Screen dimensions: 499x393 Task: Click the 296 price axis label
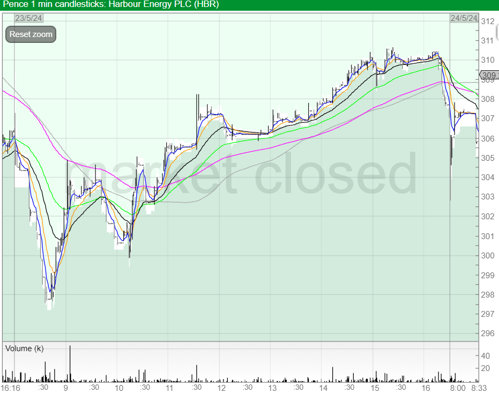pos(488,334)
